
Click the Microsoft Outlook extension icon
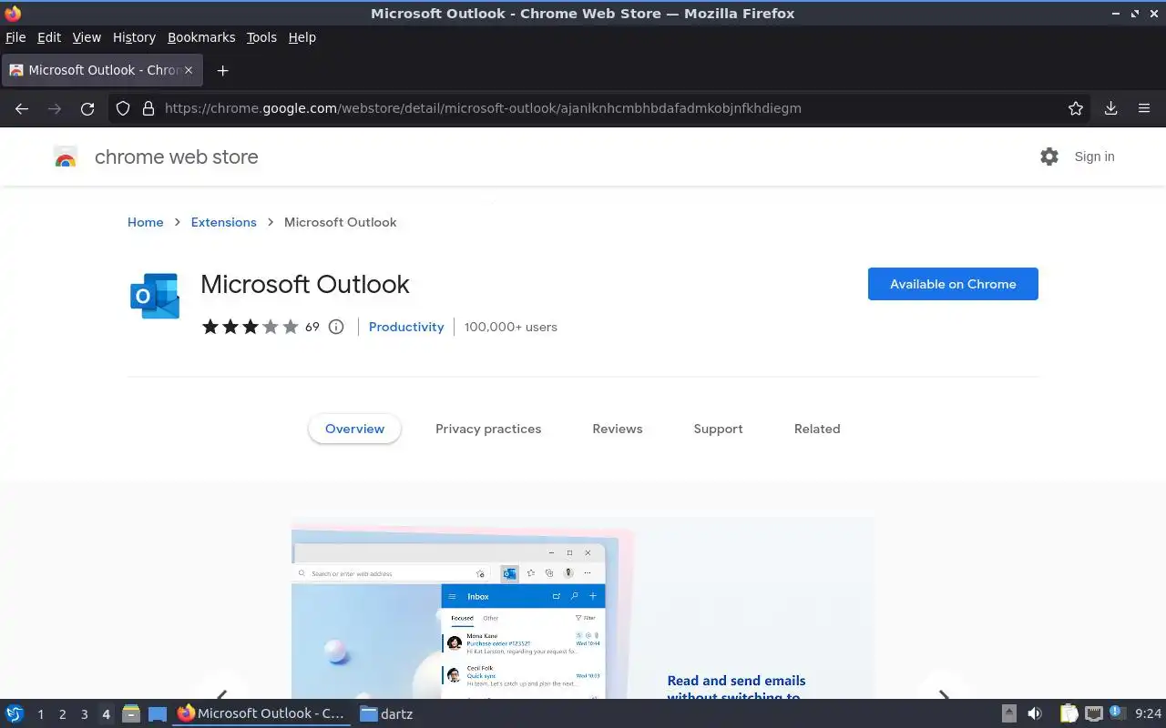154,296
